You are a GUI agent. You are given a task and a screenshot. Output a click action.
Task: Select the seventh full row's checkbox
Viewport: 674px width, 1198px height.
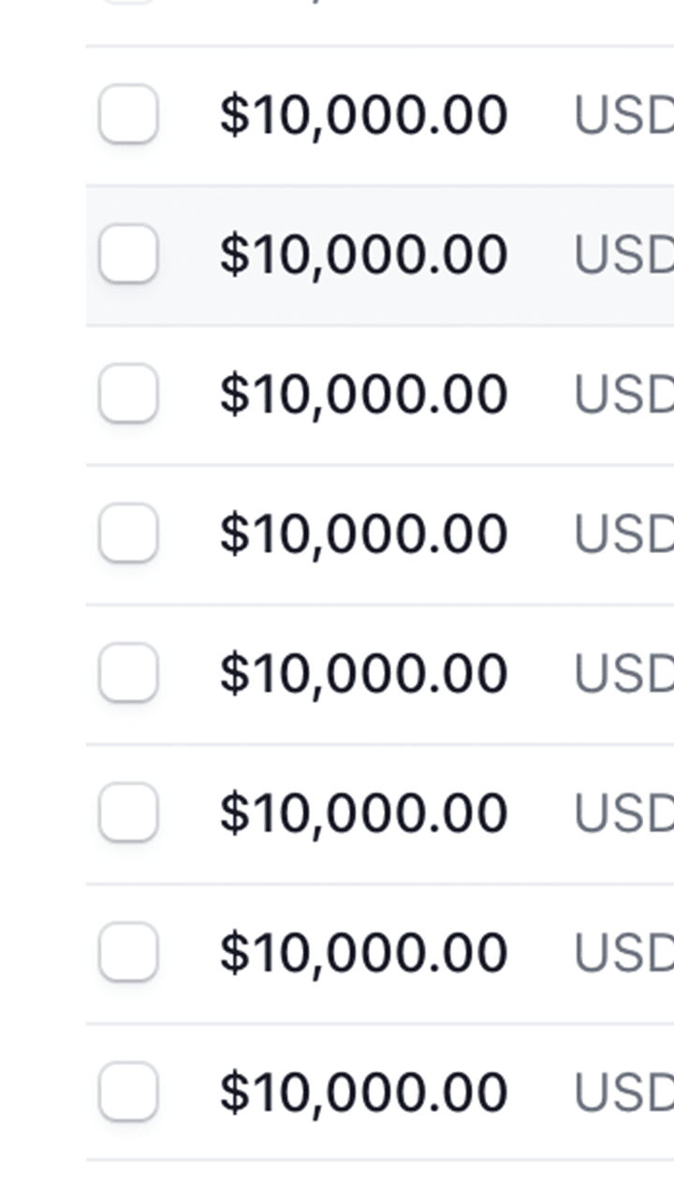point(128,951)
